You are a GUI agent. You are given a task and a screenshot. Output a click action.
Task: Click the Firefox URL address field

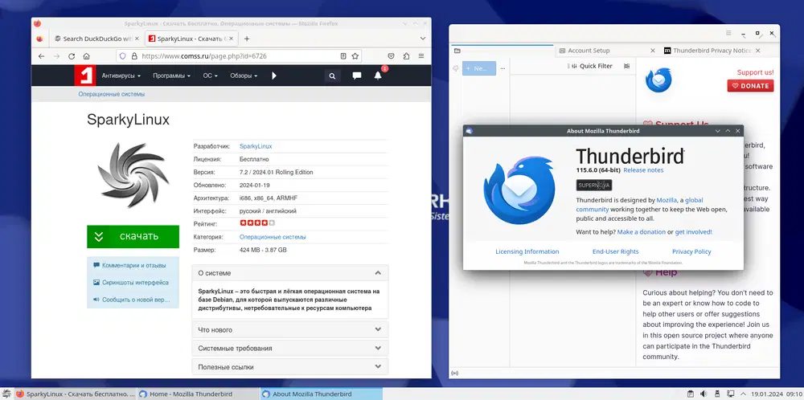[x=239, y=56]
